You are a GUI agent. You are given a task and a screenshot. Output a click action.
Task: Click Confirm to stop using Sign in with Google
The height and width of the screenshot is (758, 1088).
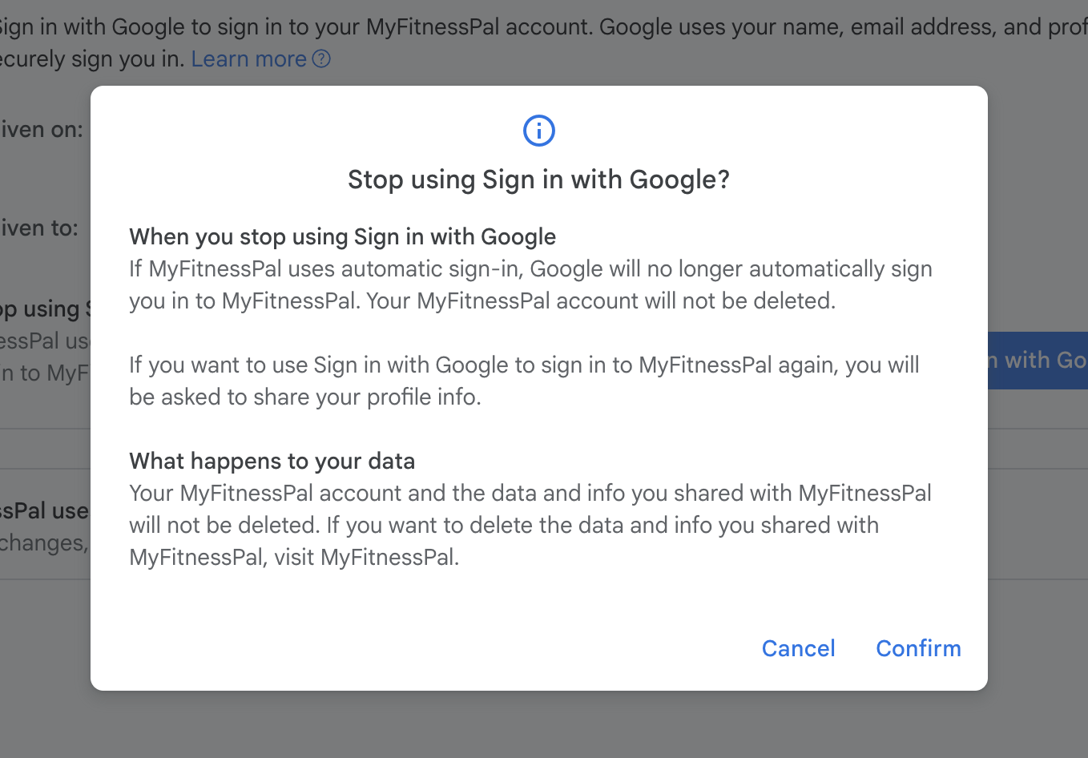click(918, 648)
